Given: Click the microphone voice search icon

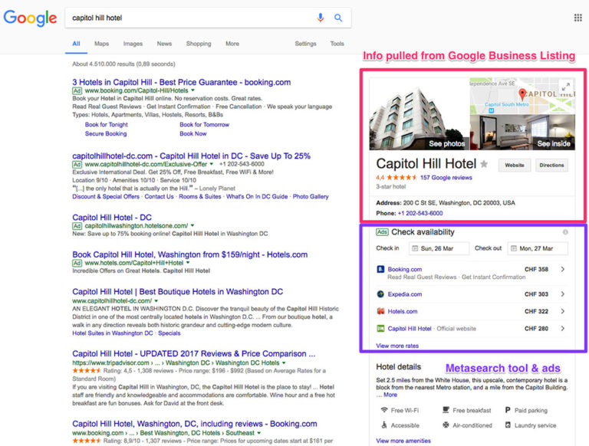Looking at the screenshot, I should click(321, 17).
